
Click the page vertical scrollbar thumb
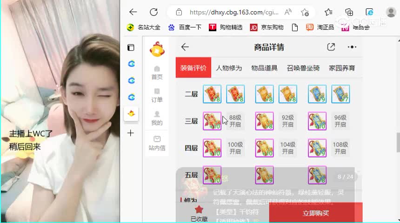(398, 143)
